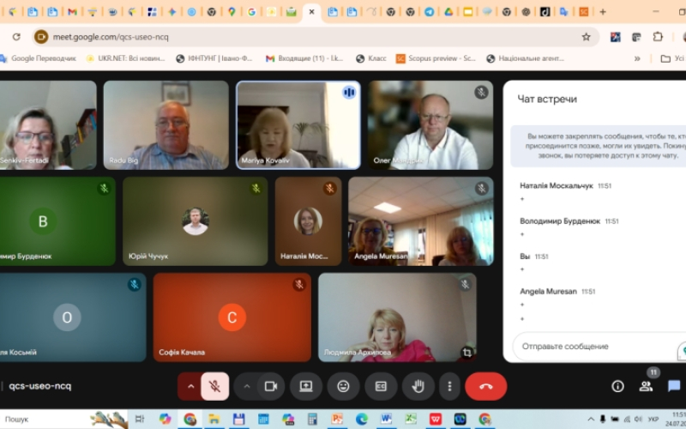Leave the call with red hang-up button
Image resolution: width=686 pixels, height=429 pixels.
coord(486,386)
